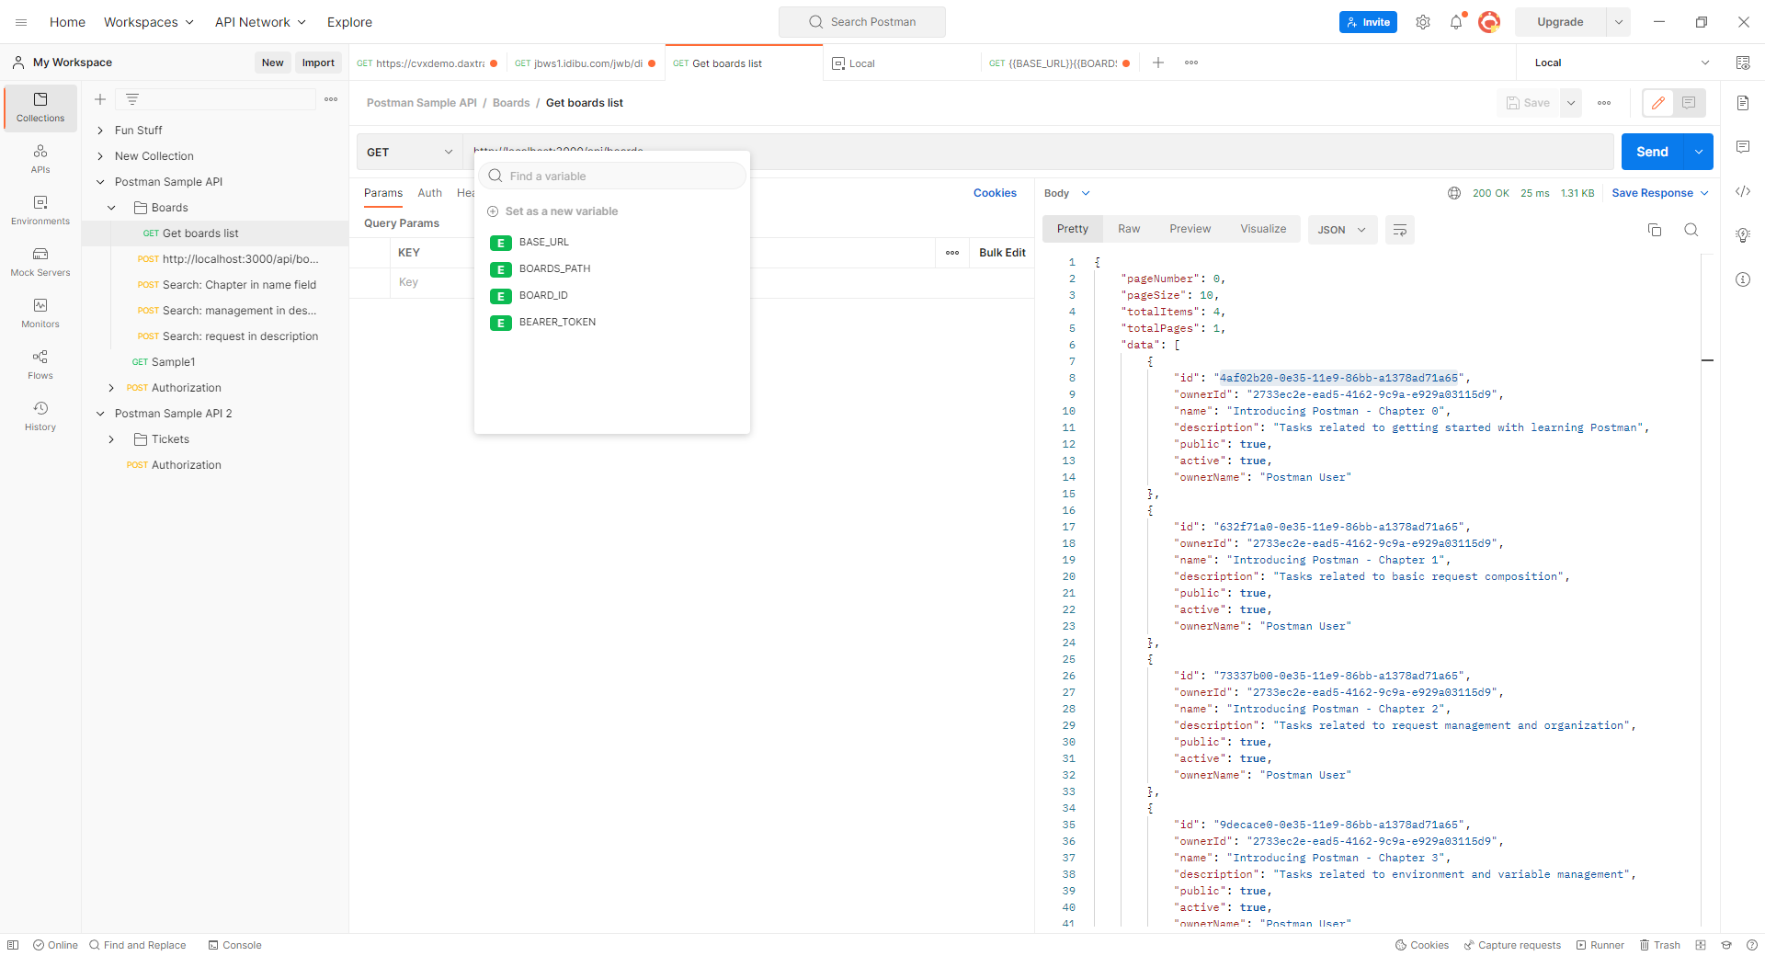1765x956 pixels.
Task: Expand the Tickets folder
Action: 111,439
